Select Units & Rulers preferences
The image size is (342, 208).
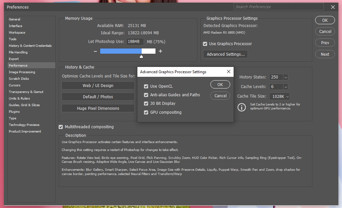(x=31, y=98)
